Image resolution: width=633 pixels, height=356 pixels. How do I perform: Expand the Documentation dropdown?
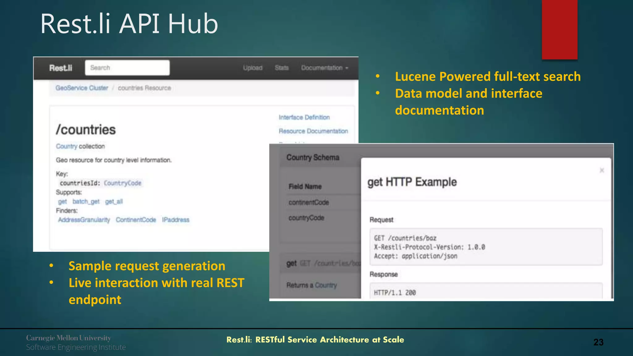[x=325, y=68]
